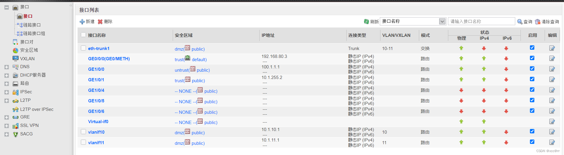The height and width of the screenshot is (155, 564).
Task: Open the SSL VPN label in sidebar
Action: [x=29, y=125]
